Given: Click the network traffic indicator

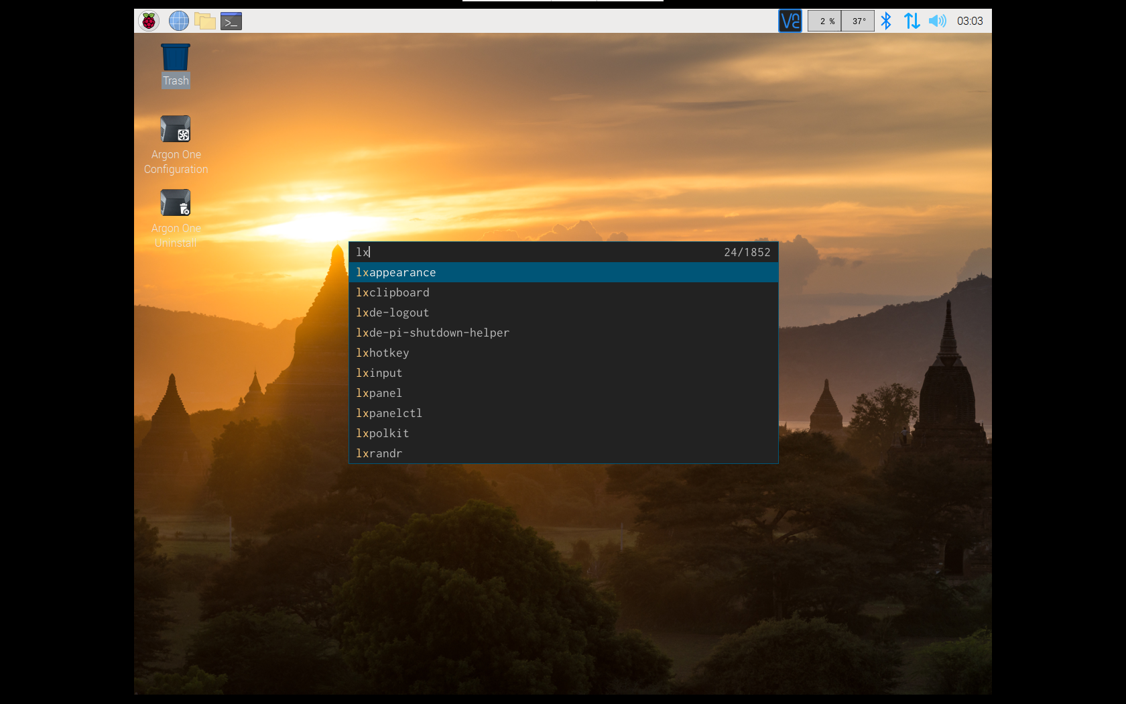Looking at the screenshot, I should (x=912, y=21).
